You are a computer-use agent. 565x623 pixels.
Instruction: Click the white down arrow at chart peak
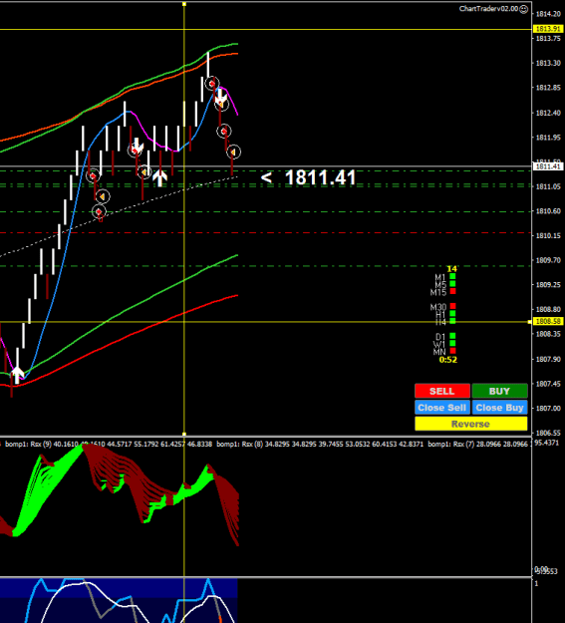221,98
